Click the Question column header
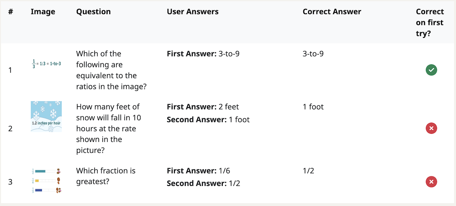The image size is (456, 206). pyautogui.click(x=93, y=12)
